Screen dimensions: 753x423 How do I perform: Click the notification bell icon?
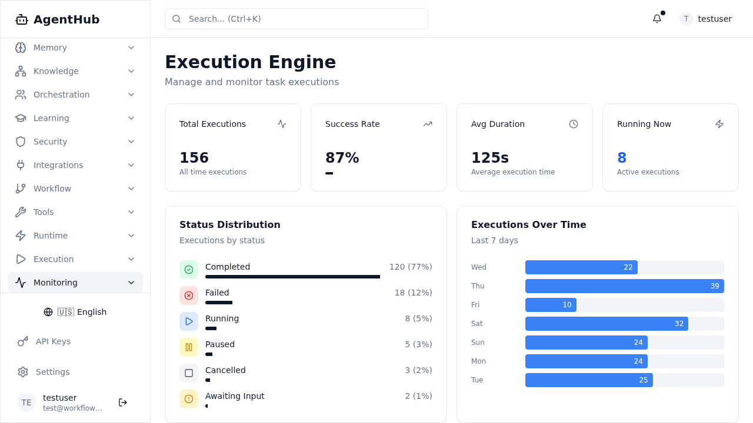[x=657, y=19]
